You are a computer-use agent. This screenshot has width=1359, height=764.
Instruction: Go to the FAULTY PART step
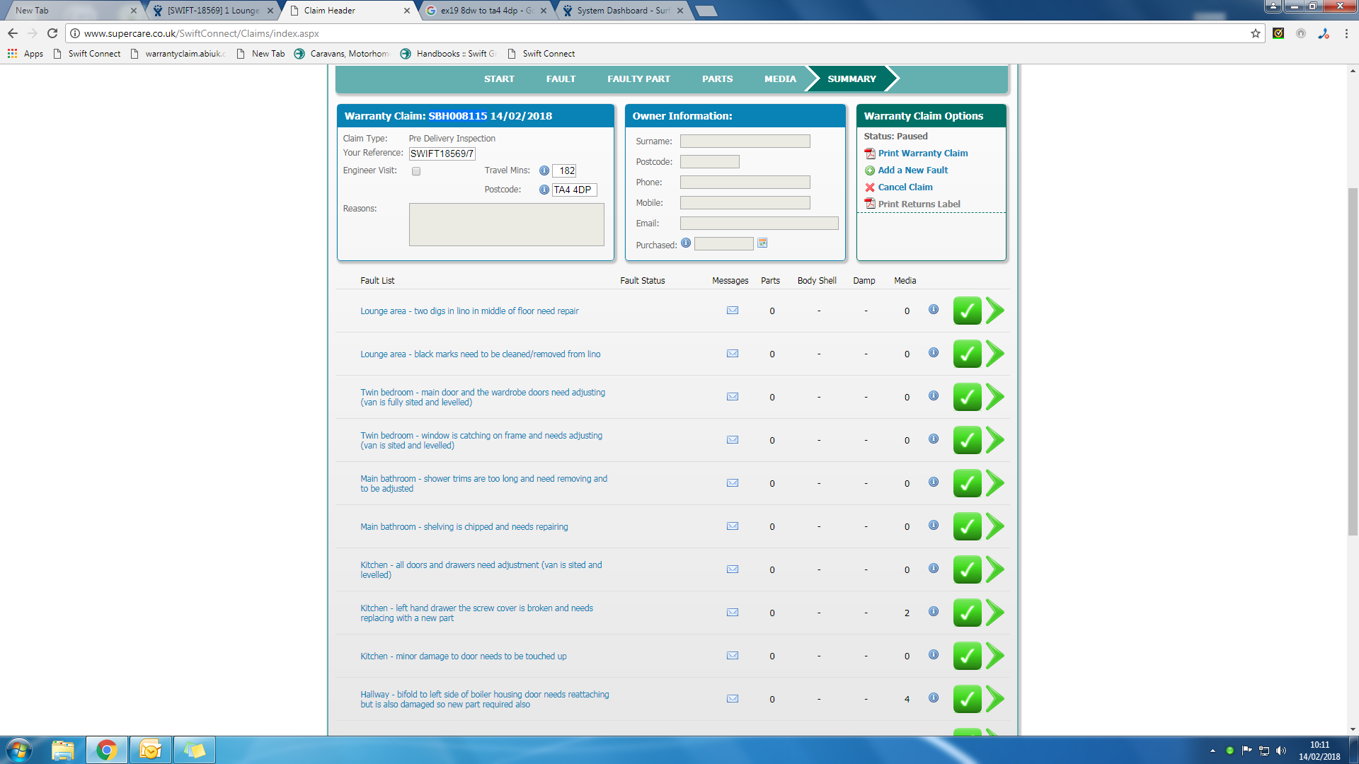pos(638,79)
